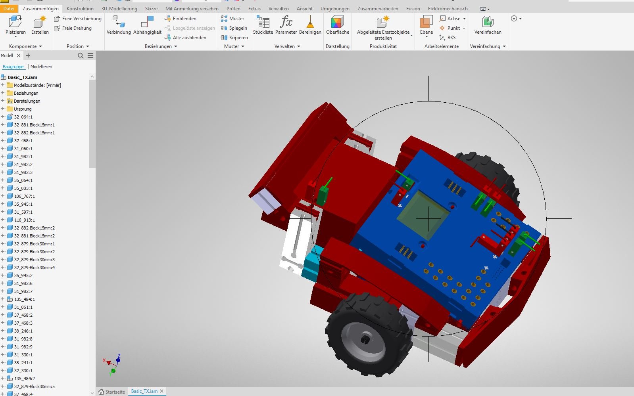
Task: Switch to the 3D-Modellierung ribbon tab
Action: pos(119,8)
